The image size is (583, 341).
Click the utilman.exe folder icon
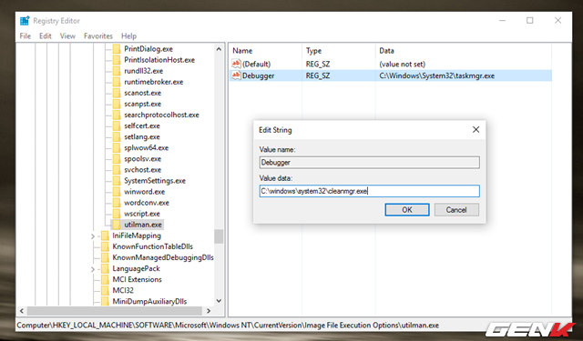click(x=117, y=225)
